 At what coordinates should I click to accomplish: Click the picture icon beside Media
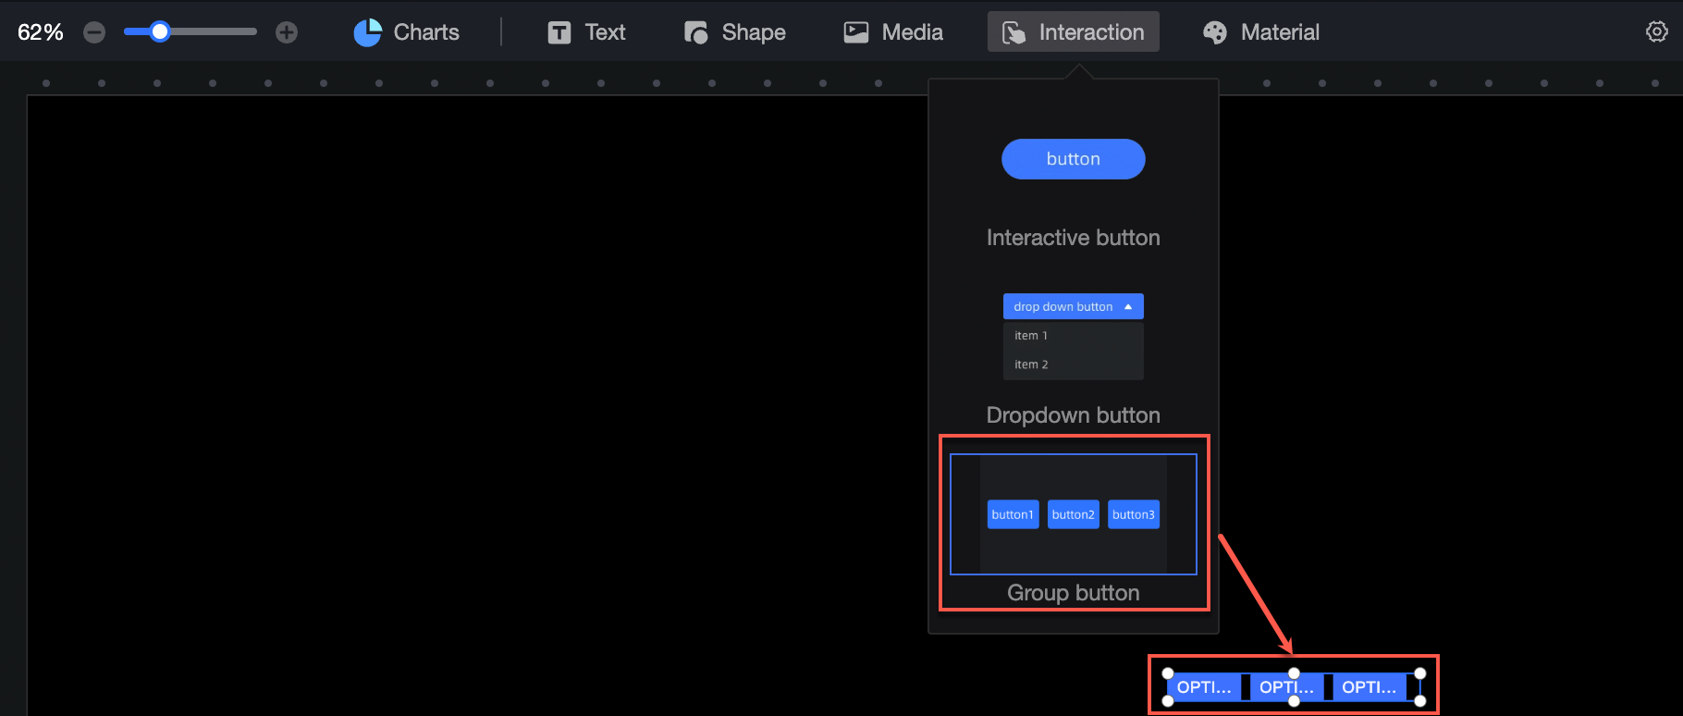856,32
